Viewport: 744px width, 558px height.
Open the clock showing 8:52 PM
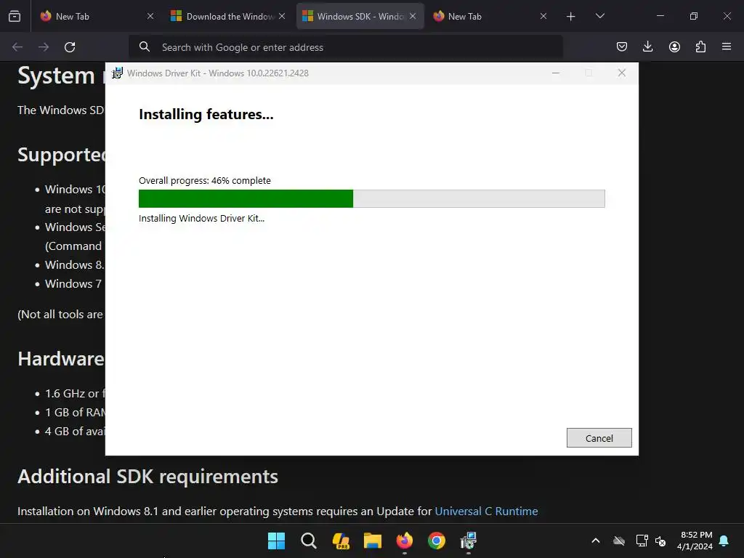tap(695, 541)
